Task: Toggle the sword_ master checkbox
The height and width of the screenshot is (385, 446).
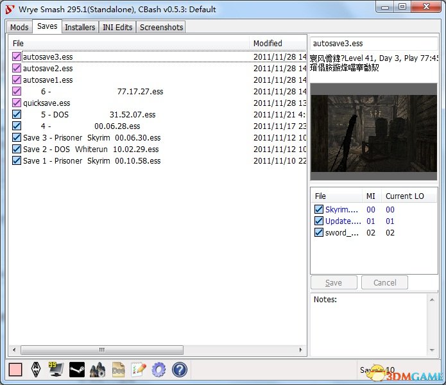Action: 318,232
